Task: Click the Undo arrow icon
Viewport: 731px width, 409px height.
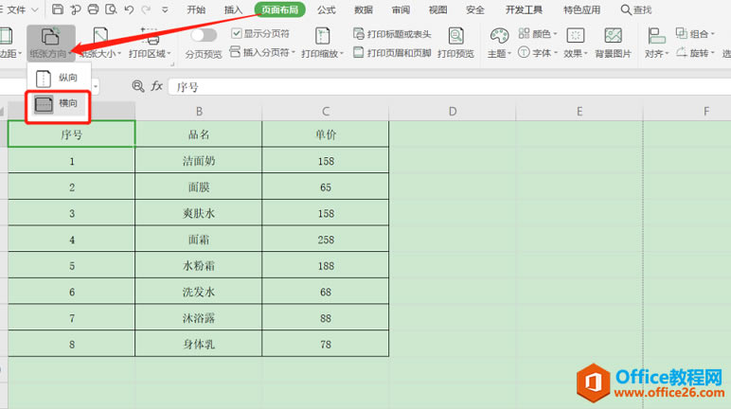Action: [129, 9]
